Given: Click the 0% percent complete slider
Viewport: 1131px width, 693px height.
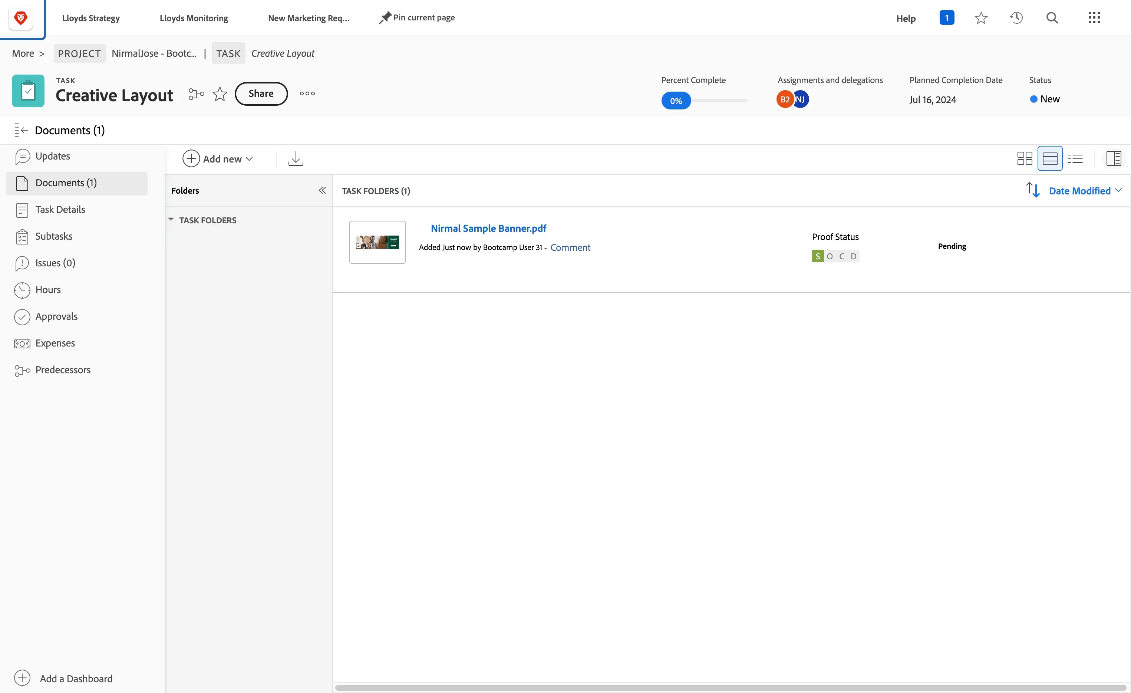Looking at the screenshot, I should click(x=676, y=101).
